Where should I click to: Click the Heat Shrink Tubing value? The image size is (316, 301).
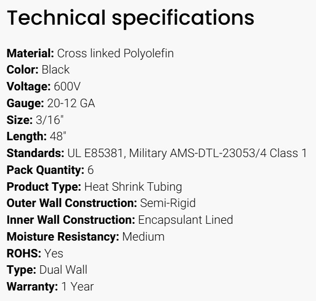coord(133,186)
